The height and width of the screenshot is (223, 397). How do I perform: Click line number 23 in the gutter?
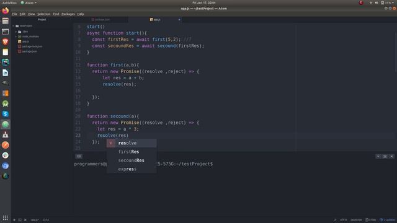pyautogui.click(x=78, y=136)
